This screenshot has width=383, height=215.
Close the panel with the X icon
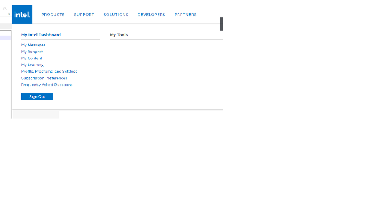point(5,8)
